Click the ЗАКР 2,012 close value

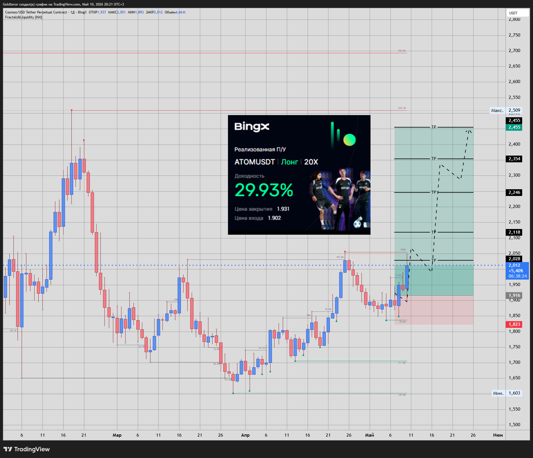tap(154, 12)
